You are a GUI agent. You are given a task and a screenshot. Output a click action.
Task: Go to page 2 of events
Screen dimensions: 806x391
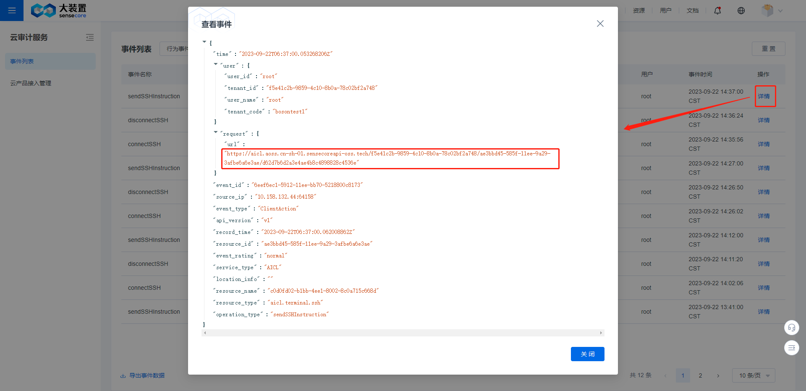(700, 375)
